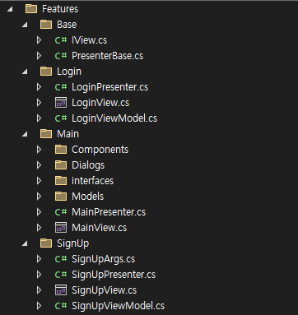The height and width of the screenshot is (315, 298).
Task: Expand the PresenterBase.cs node arrow
Action: pos(39,56)
